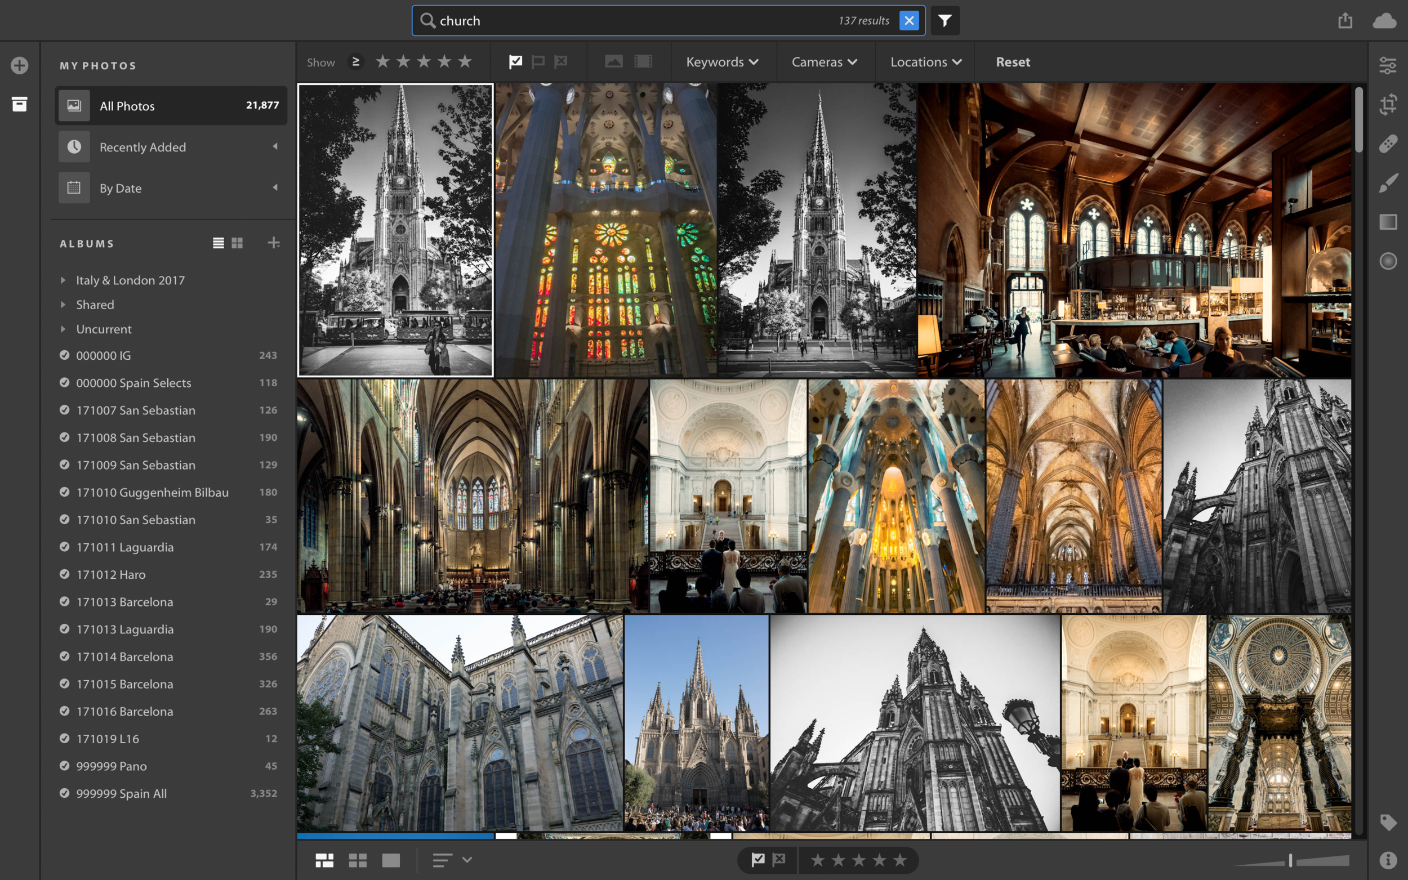Click the grid view icon bottom toolbar
1408x880 pixels.
[x=357, y=860]
